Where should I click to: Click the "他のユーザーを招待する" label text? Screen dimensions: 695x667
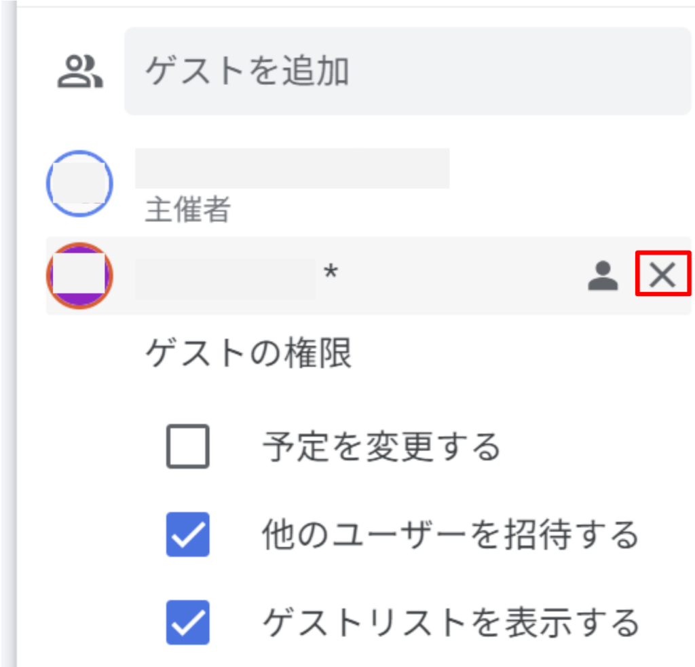coord(450,535)
